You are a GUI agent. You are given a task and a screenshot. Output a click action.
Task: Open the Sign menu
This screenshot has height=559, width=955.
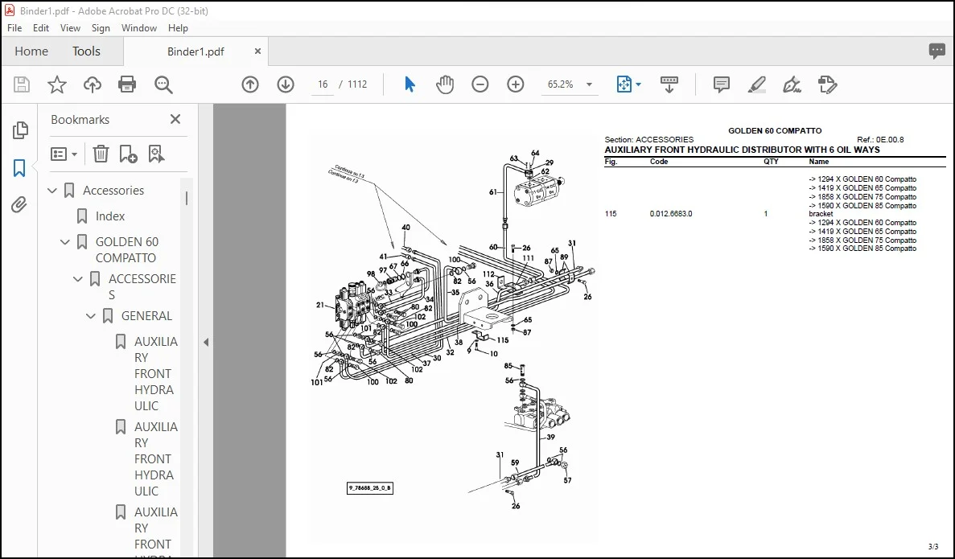pos(101,28)
